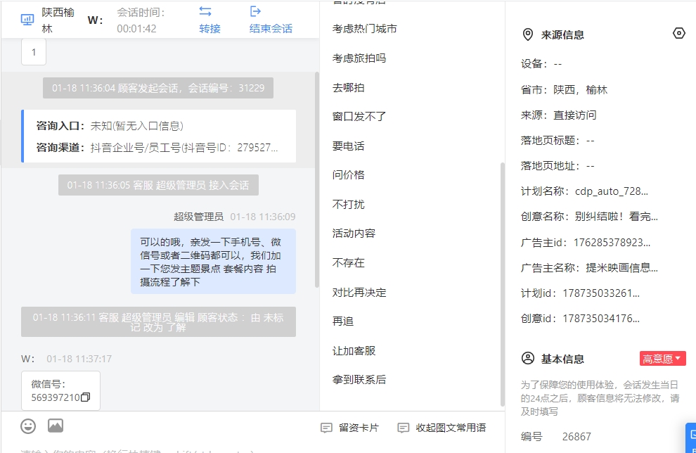
Task: Click the 收起图文常用语 icon
Action: [403, 428]
